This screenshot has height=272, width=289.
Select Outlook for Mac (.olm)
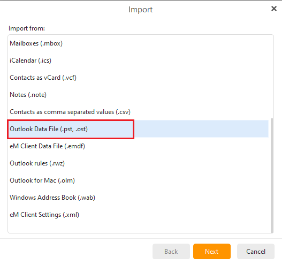pos(138,180)
